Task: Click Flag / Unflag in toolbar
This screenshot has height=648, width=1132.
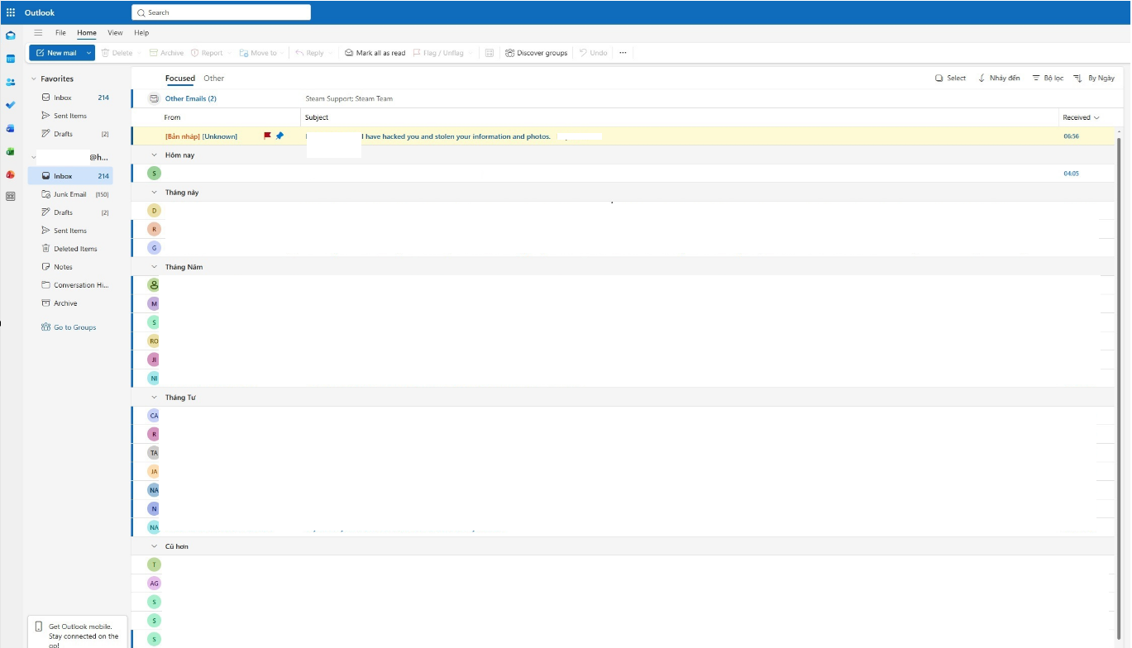Action: pos(438,53)
